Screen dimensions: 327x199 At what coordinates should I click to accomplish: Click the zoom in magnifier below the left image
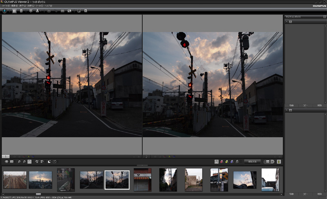point(19,162)
